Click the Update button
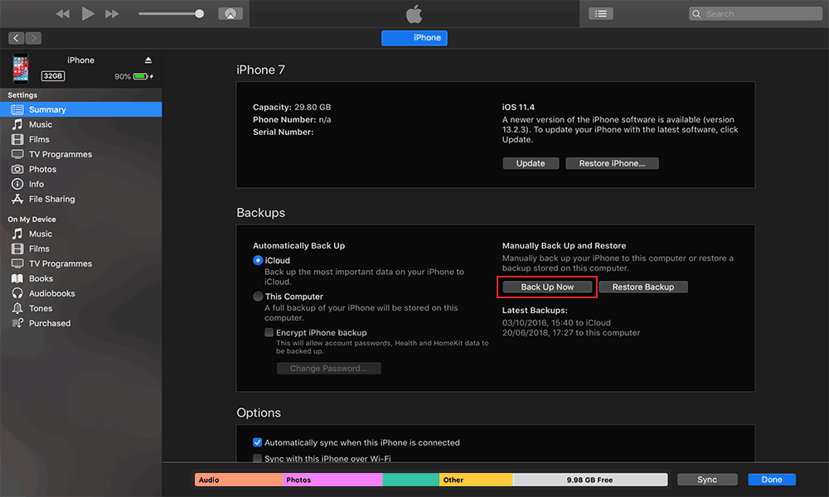Image resolution: width=829 pixels, height=497 pixels. tap(531, 163)
